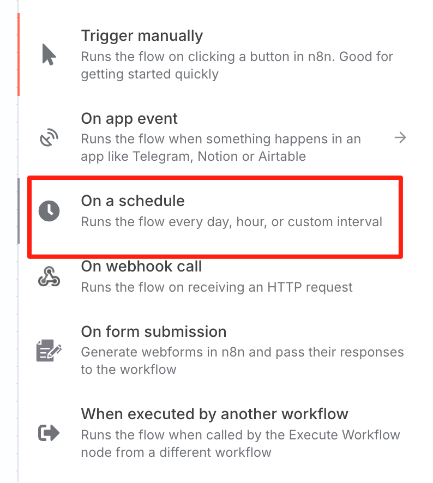Pick the On webhook call title
Screen dimensions: 433x483
click(141, 267)
